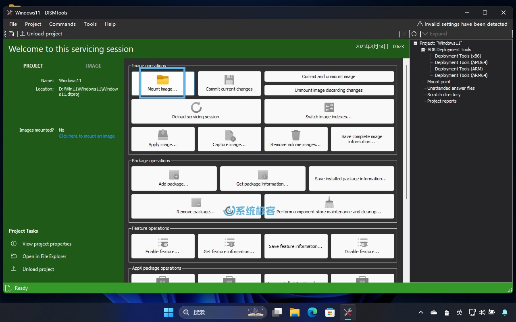Open Microsoft Edge from the taskbar
This screenshot has height=322, width=516.
312,312
